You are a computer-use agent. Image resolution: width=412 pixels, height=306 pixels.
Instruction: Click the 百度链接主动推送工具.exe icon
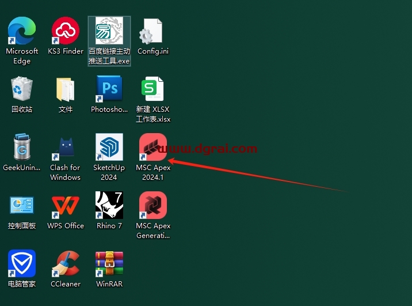pos(109,31)
